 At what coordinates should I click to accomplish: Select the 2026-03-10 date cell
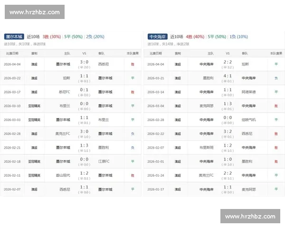click(x=12, y=106)
